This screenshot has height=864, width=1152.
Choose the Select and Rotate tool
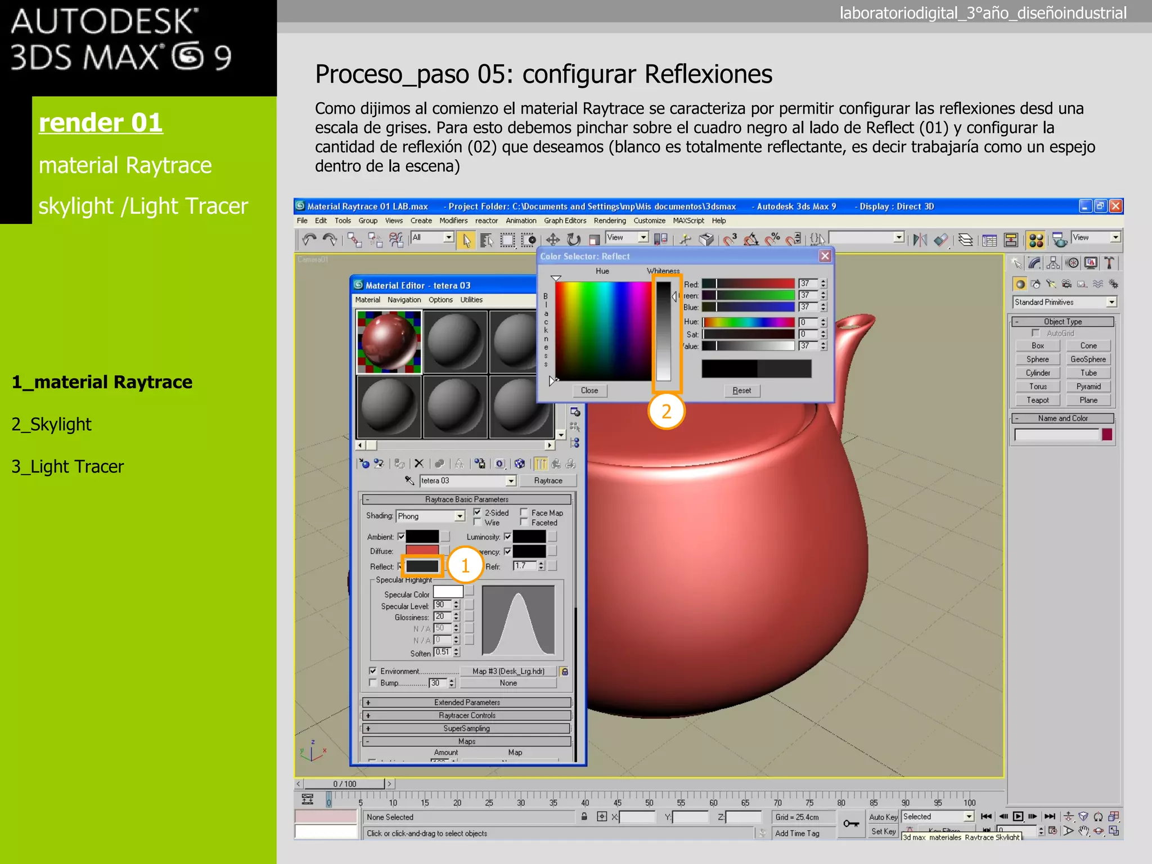click(573, 240)
